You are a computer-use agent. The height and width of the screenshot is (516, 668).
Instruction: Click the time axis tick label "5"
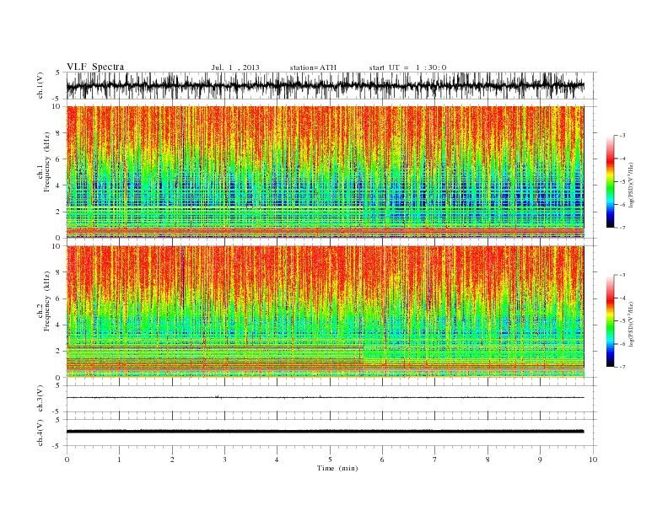pyautogui.click(x=330, y=460)
